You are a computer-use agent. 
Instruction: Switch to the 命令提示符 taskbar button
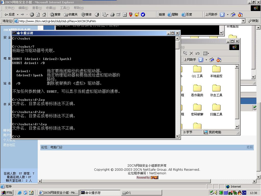coord(100,193)
